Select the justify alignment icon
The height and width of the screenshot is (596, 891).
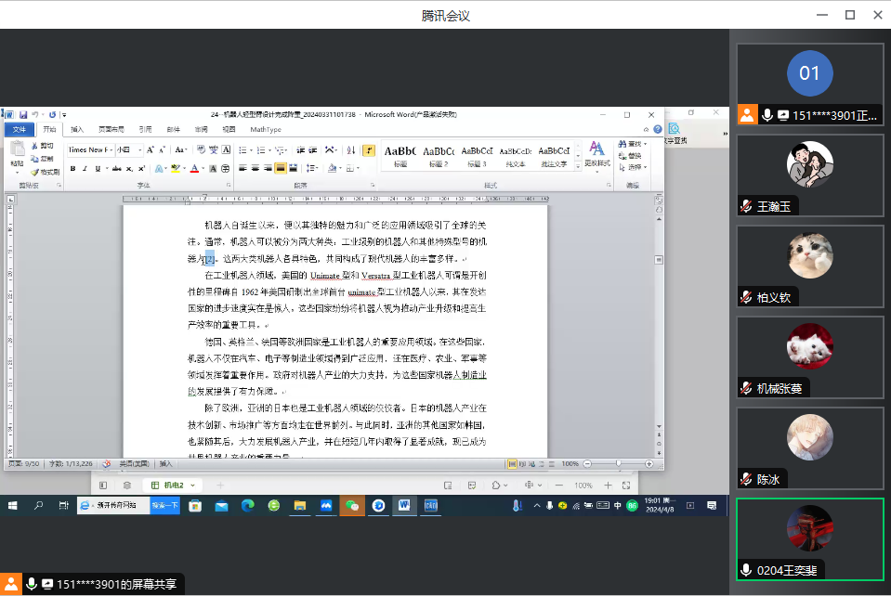[280, 169]
